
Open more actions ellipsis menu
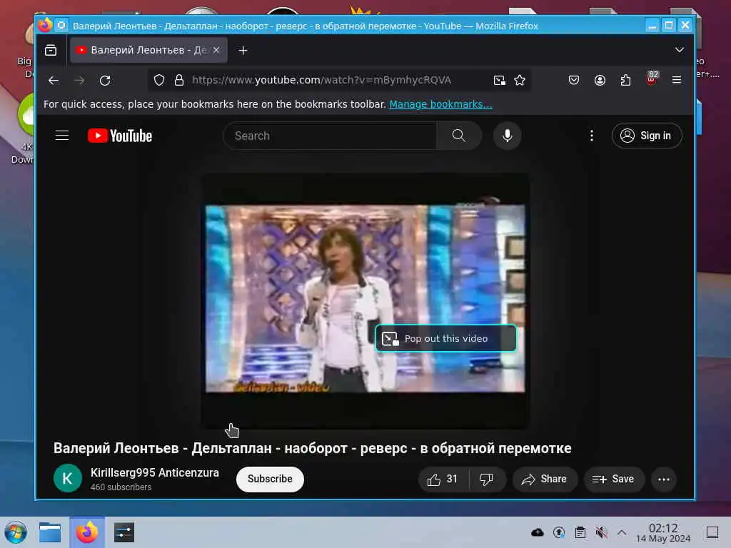[x=664, y=479]
